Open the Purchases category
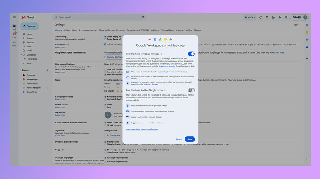This screenshot has width=320, height=179. tap(32, 59)
